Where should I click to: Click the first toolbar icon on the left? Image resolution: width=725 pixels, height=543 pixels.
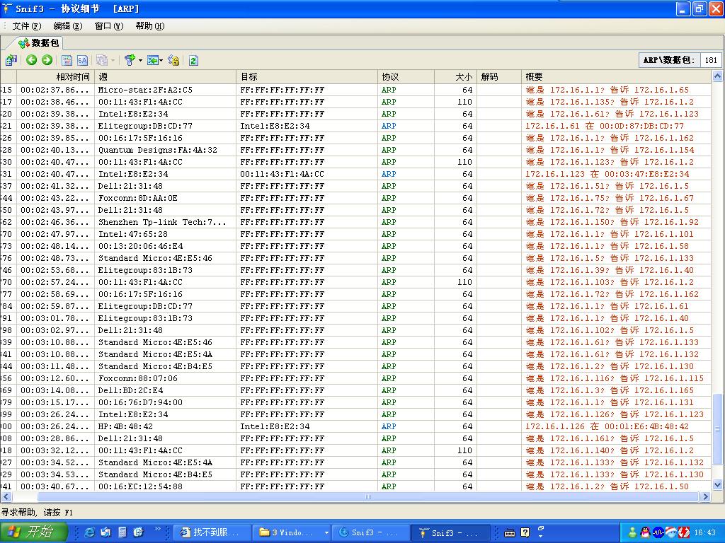11,60
